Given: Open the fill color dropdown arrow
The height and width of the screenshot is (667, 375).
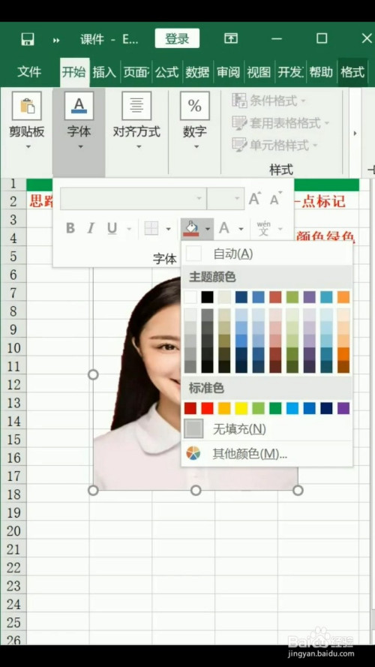Looking at the screenshot, I should pos(208,229).
